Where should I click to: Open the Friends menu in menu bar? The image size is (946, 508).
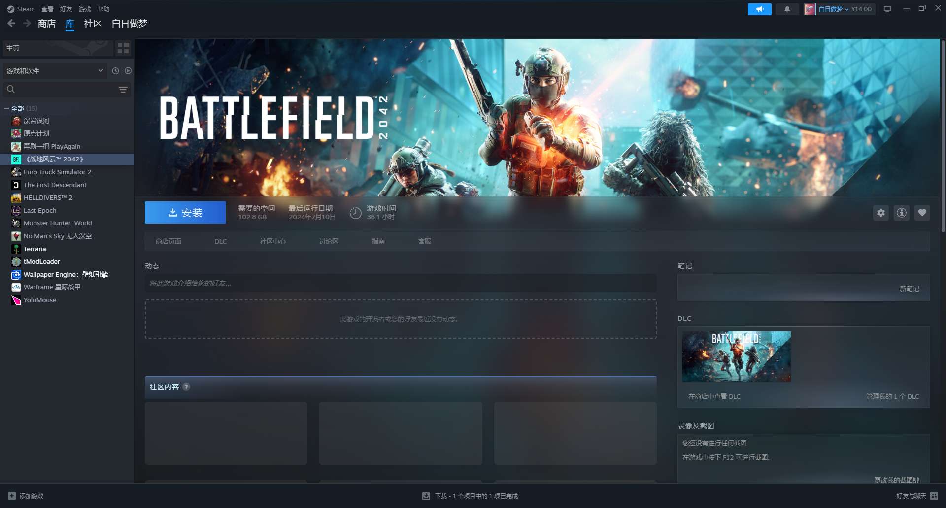(x=66, y=9)
